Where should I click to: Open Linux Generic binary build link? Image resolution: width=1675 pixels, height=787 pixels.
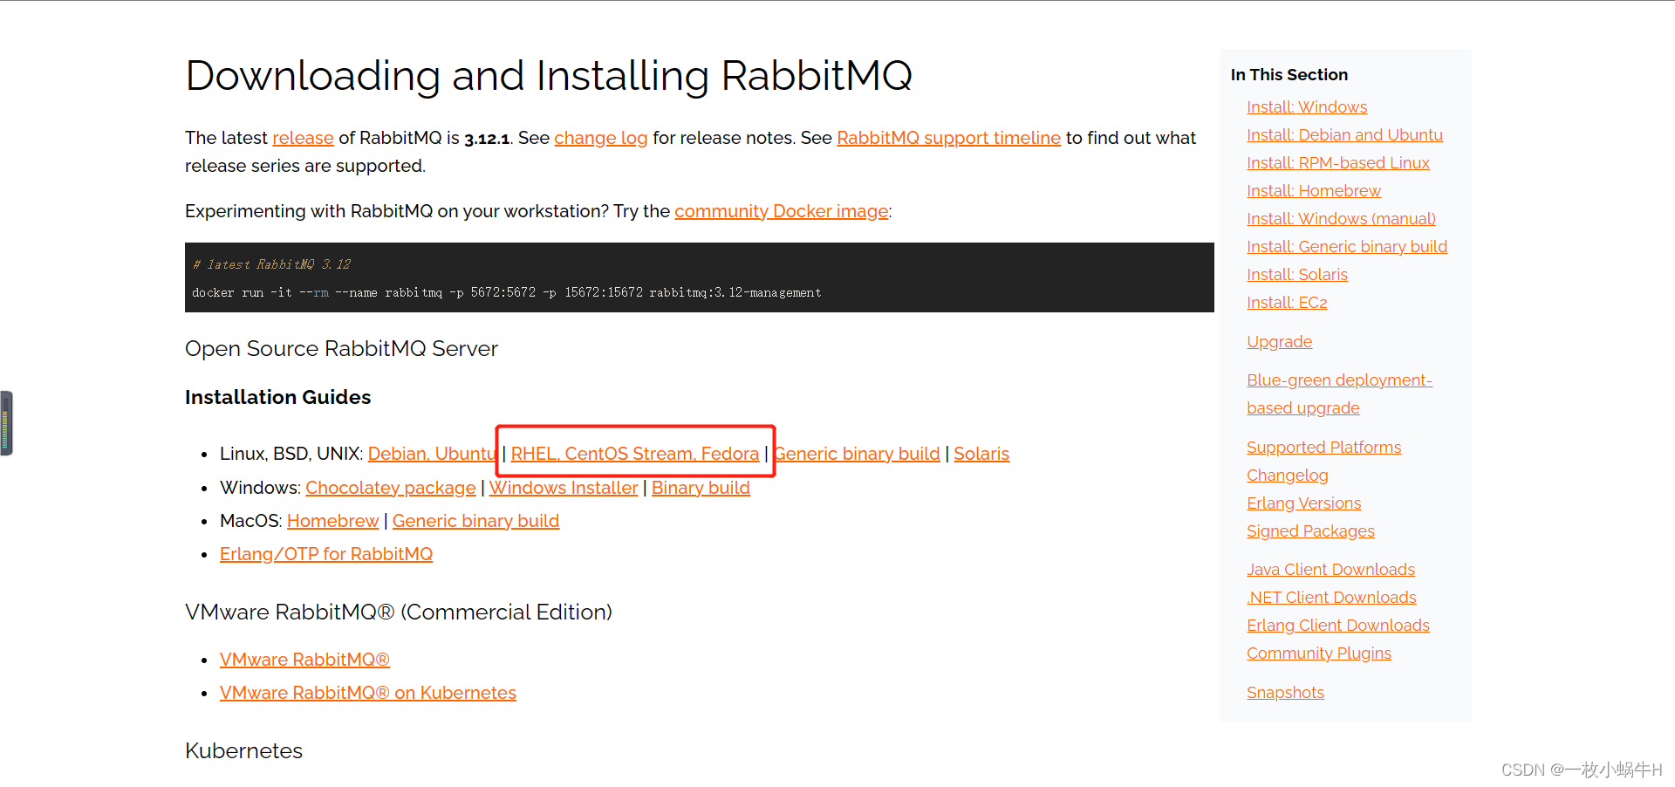click(858, 454)
